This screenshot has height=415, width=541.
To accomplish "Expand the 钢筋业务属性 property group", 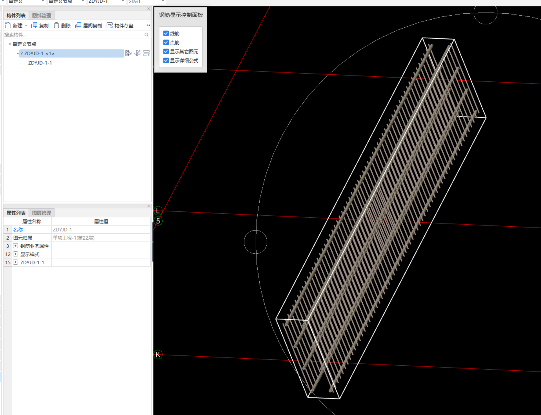I will 16,246.
